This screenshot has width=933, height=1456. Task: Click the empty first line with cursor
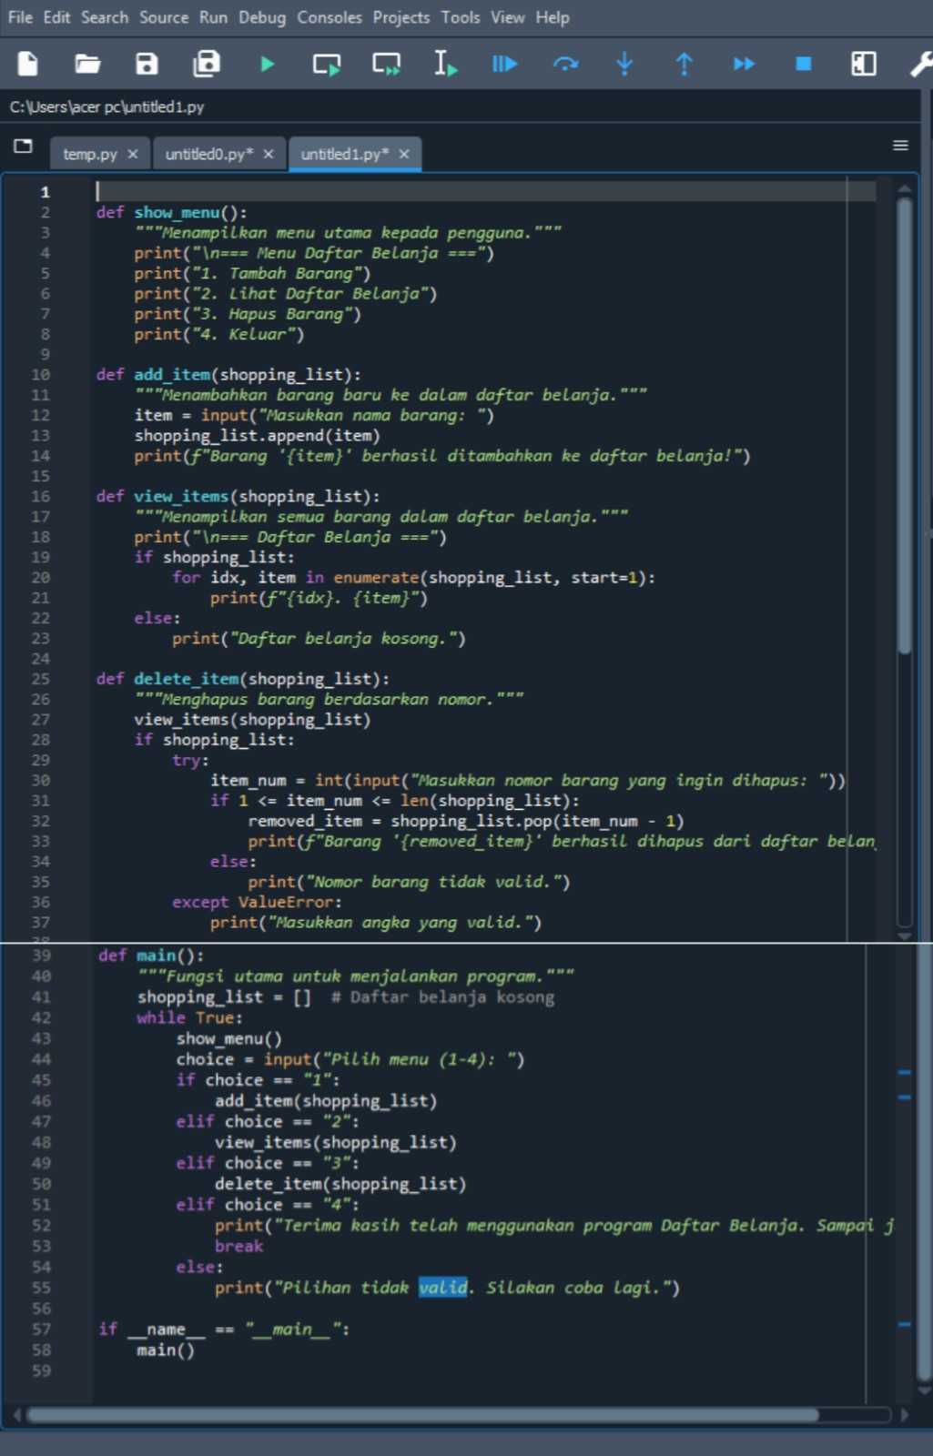point(486,191)
